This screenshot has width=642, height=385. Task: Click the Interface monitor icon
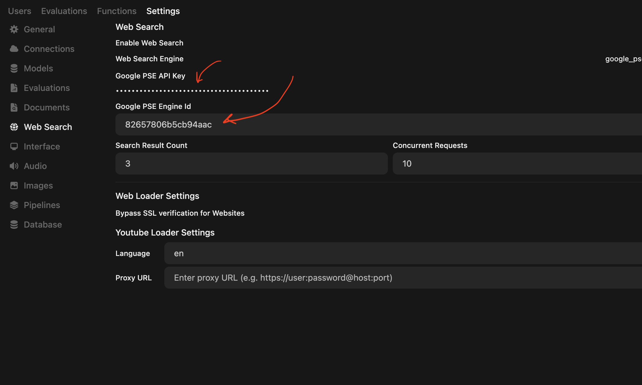click(14, 146)
